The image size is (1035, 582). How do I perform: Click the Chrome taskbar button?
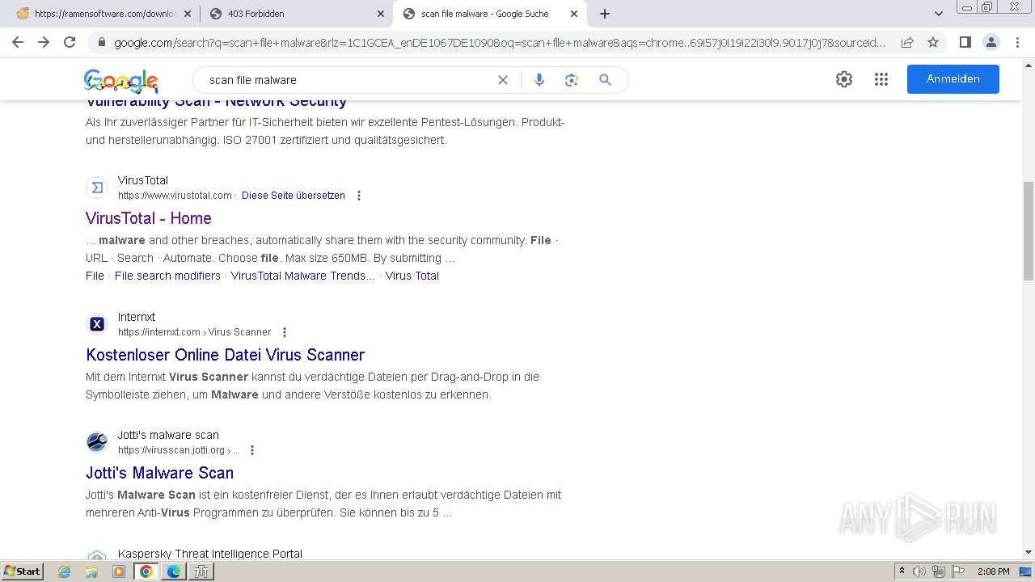(x=146, y=571)
